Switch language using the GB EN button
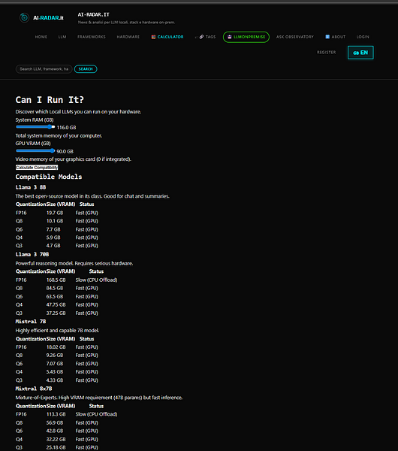This screenshot has width=398, height=451. (360, 53)
